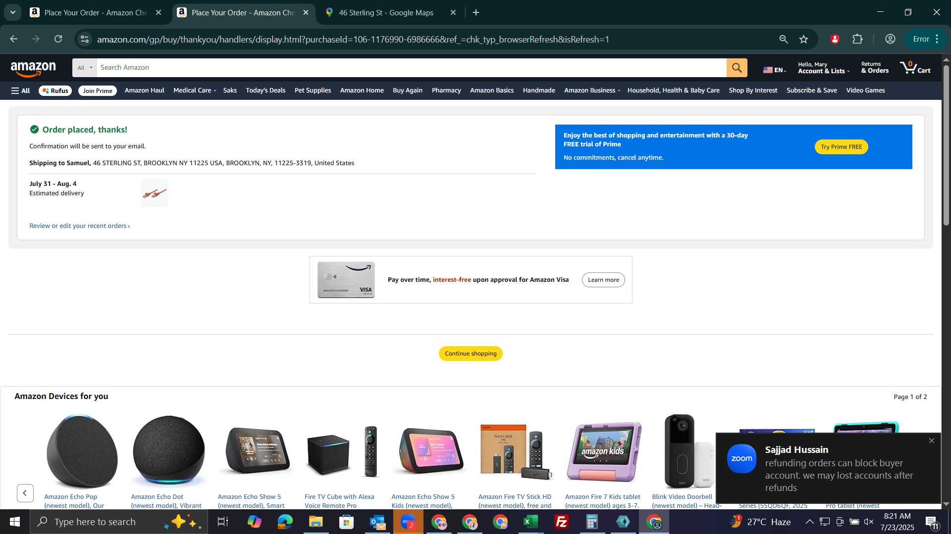Open Pharmacy in the nav bar

[446, 90]
